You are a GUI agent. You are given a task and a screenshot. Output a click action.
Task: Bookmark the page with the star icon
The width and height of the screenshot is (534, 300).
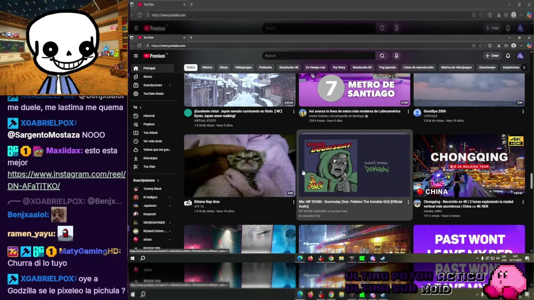coord(481,46)
